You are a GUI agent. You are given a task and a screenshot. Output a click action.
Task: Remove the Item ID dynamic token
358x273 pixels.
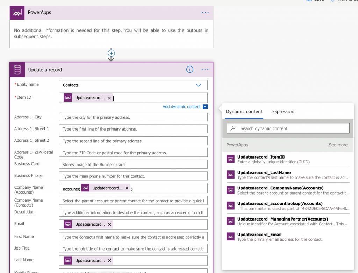click(109, 98)
